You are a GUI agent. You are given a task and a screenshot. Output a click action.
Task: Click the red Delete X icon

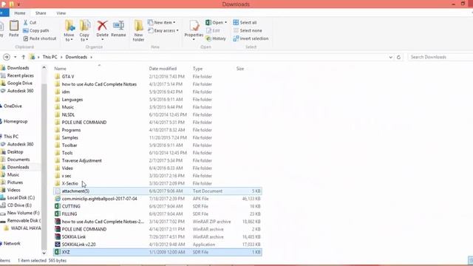tap(102, 26)
